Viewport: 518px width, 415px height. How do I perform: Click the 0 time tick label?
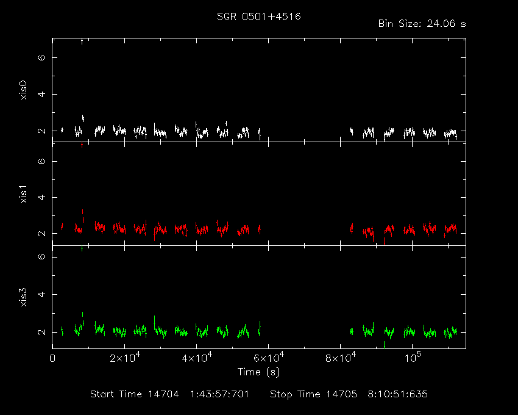click(x=52, y=359)
